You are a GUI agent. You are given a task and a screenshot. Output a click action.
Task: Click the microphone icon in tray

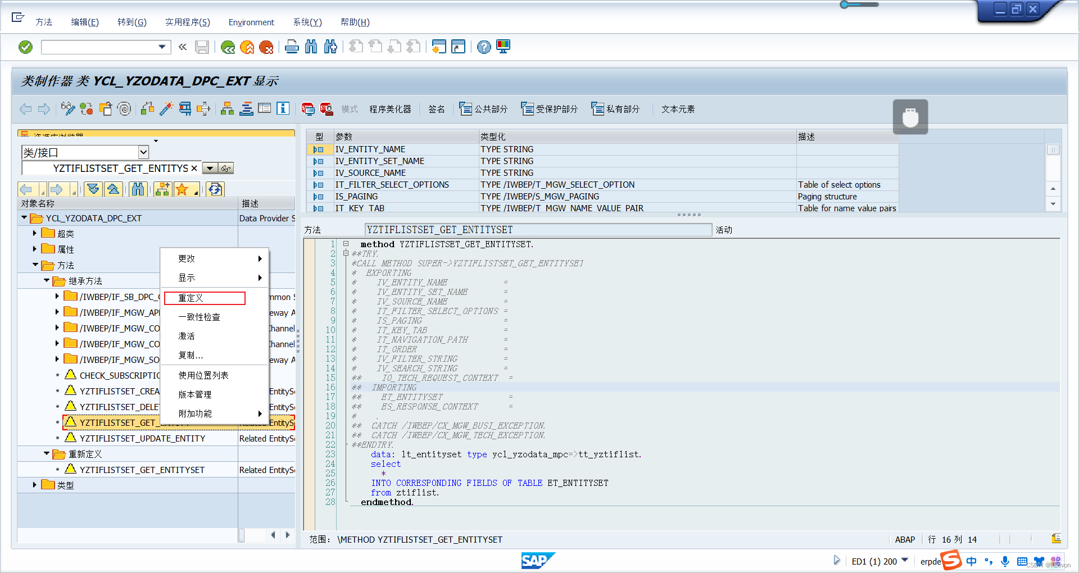pyautogui.click(x=1005, y=561)
